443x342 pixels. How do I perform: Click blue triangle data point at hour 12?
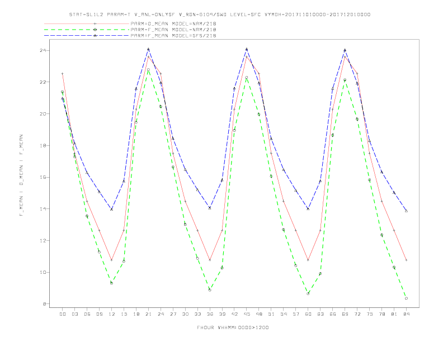112,210
